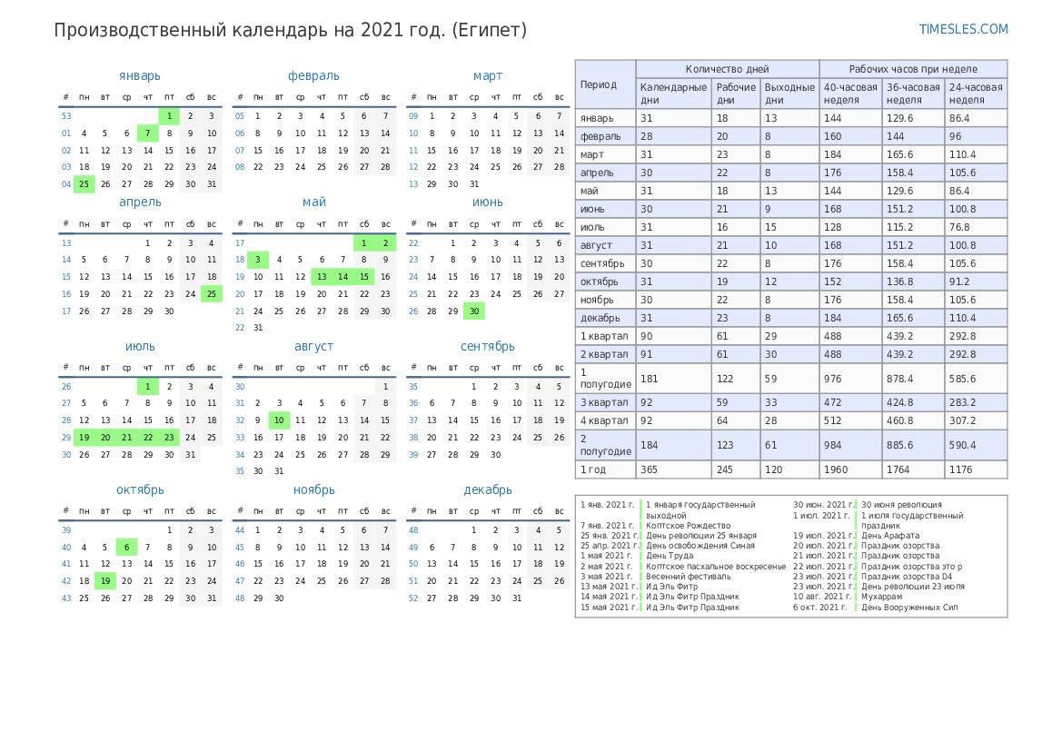Click the Период header cell in table
1062x751 pixels.
point(598,84)
